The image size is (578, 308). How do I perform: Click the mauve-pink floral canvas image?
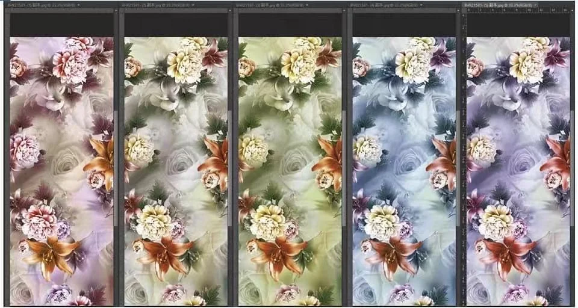pyautogui.click(x=61, y=171)
